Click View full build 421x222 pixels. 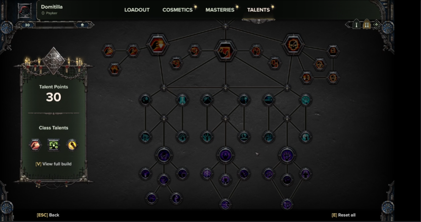[x=53, y=164]
